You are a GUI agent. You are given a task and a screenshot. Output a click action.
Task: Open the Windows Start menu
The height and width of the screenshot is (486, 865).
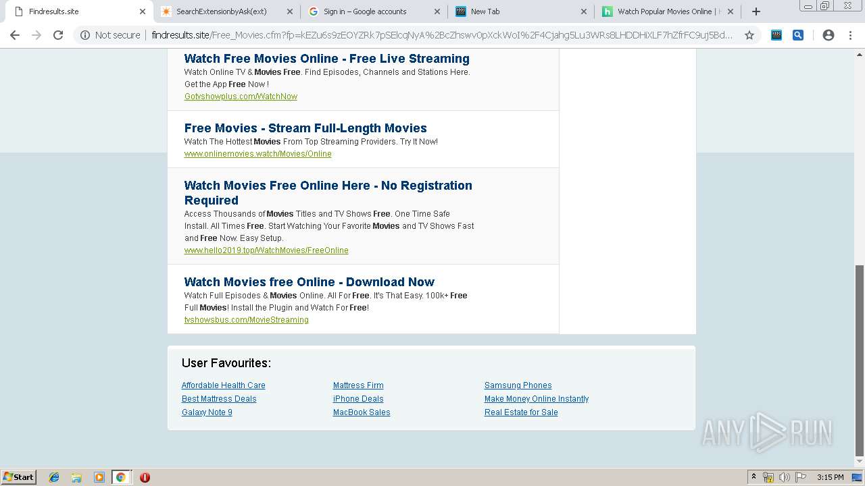pyautogui.click(x=18, y=477)
